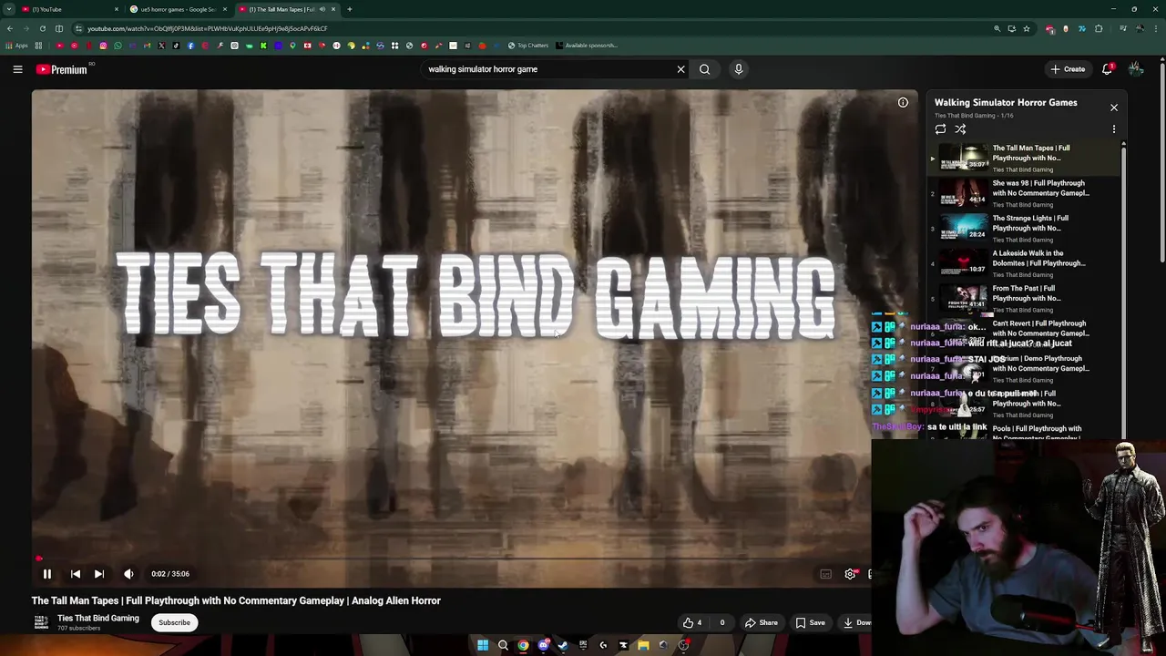Reload the page
Screen dimensions: 1166x656
coord(42,28)
